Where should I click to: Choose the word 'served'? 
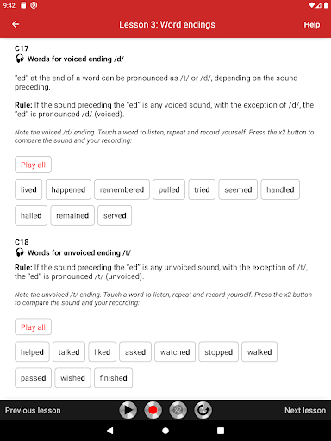click(x=115, y=215)
